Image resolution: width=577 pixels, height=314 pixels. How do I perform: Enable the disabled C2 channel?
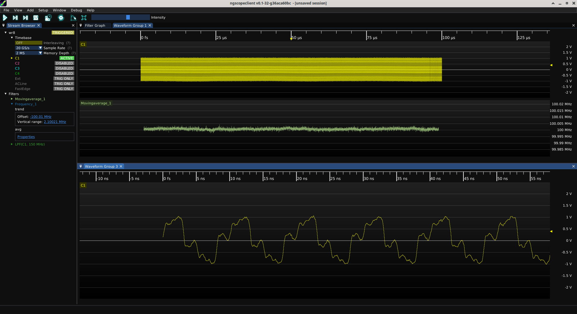64,63
